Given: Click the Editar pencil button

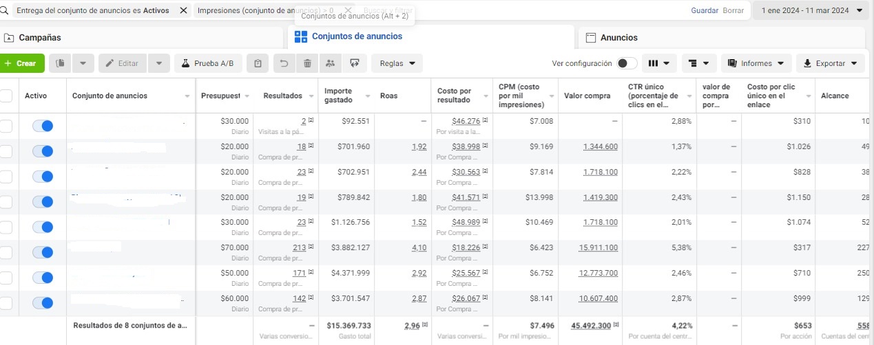Looking at the screenshot, I should point(121,63).
